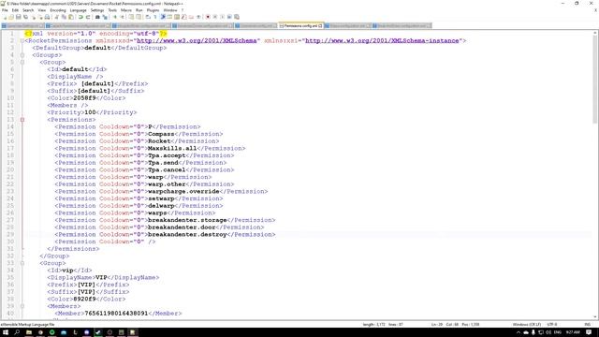The image size is (599, 337).
Task: Close the Permissions.config.xml tab
Action: click(x=320, y=25)
